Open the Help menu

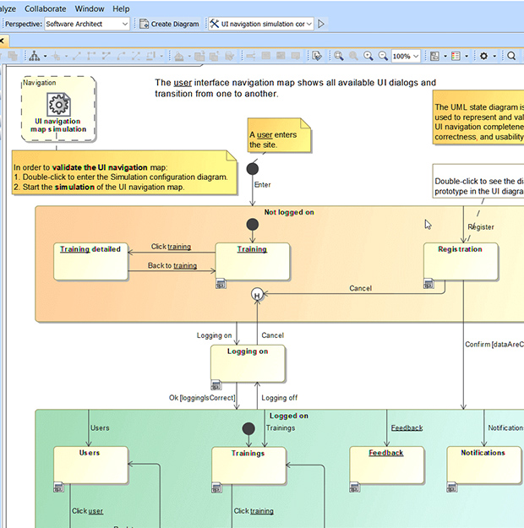(121, 8)
